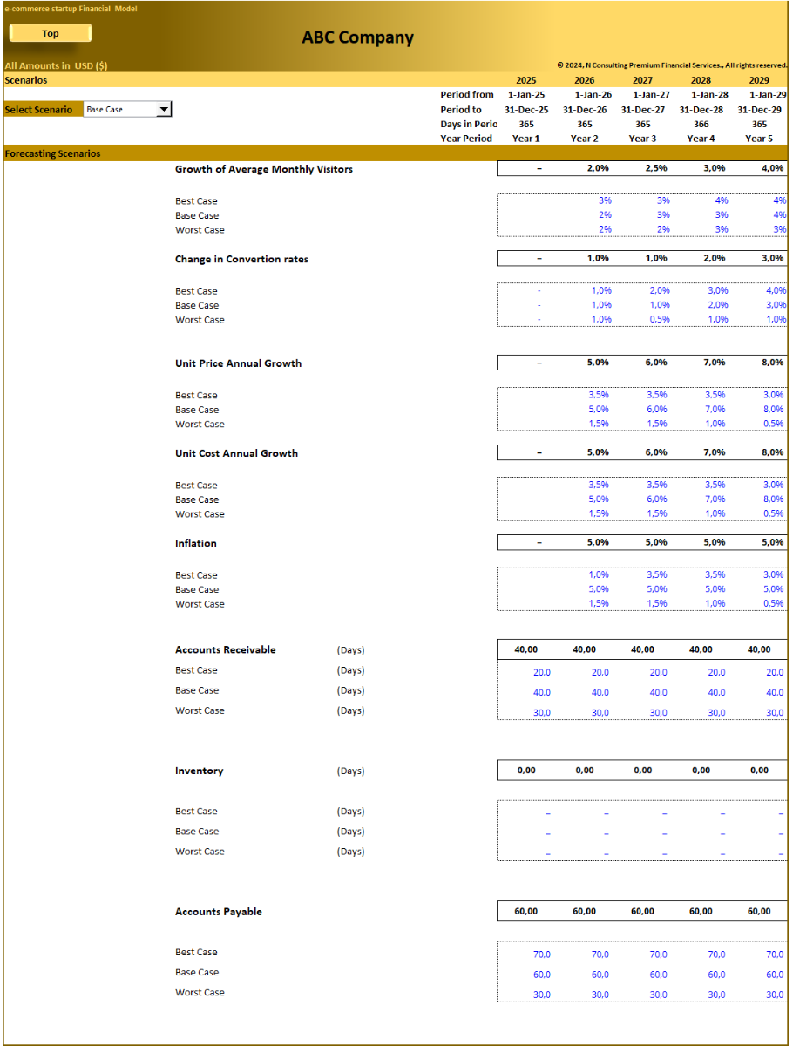
Task: Select Conversion rates summary 2029 value 3,0%
Action: click(x=772, y=259)
